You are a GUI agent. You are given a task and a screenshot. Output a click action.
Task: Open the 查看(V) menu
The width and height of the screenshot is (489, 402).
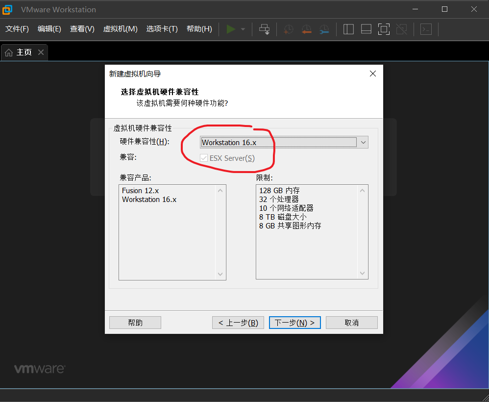pyautogui.click(x=82, y=29)
